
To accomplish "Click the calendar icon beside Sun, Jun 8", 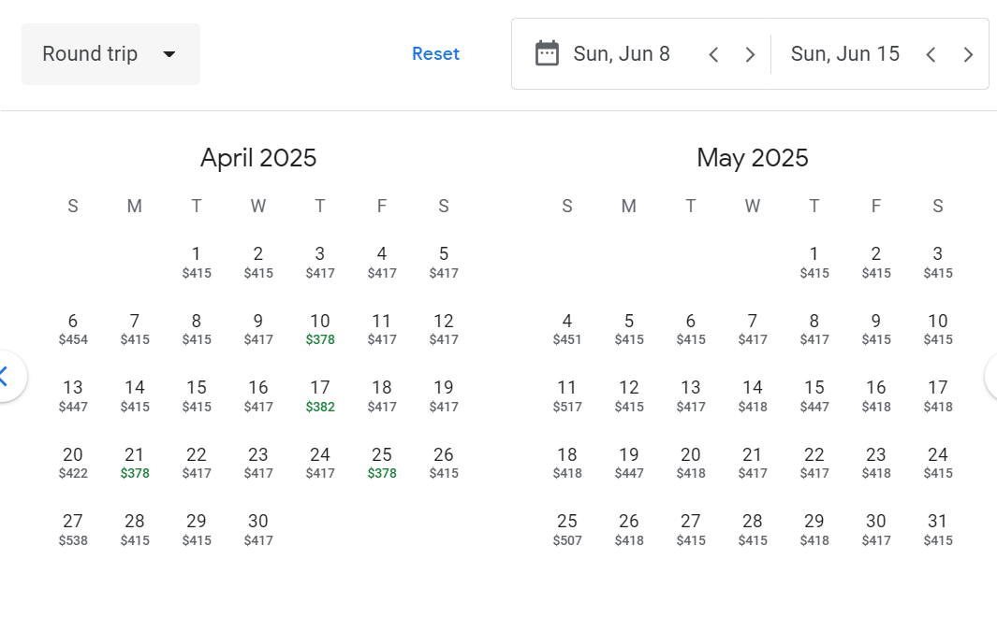I will [x=547, y=53].
